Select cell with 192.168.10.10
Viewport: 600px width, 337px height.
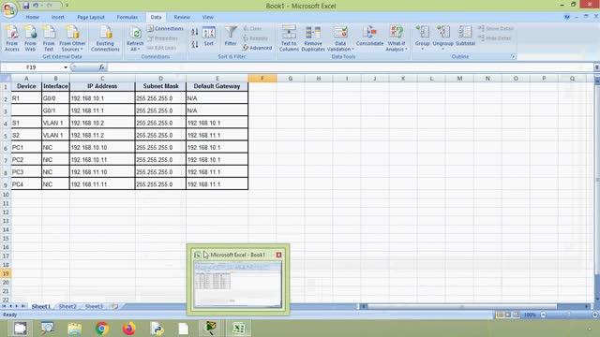click(x=102, y=148)
